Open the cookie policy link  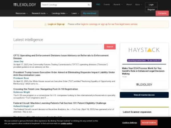click(66, 123)
